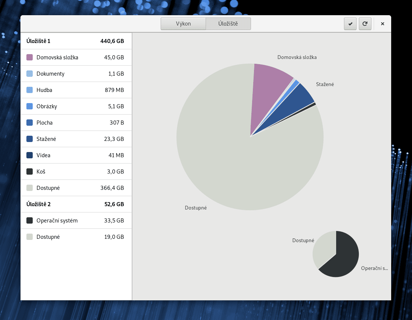Click the blue square icon next to Stažené

pos(30,139)
